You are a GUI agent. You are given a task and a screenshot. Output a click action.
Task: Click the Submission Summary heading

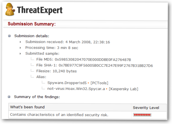[x=32, y=24]
